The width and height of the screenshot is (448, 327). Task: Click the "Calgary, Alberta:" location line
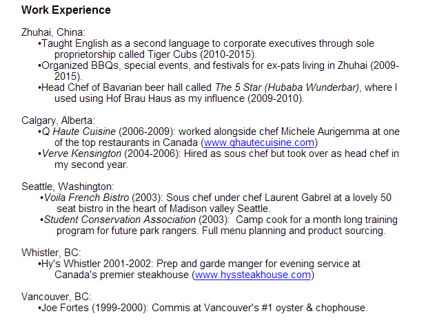(x=58, y=120)
